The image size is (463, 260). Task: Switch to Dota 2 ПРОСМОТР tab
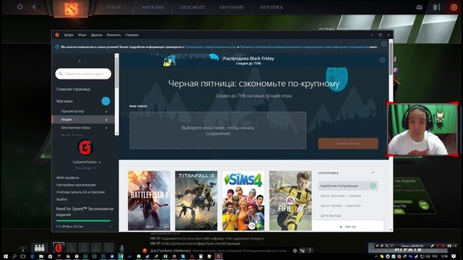point(192,7)
